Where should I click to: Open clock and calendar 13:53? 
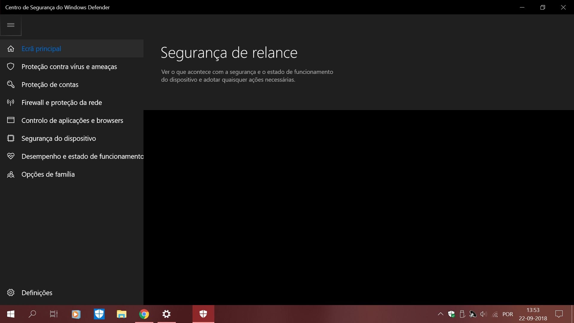pyautogui.click(x=533, y=314)
